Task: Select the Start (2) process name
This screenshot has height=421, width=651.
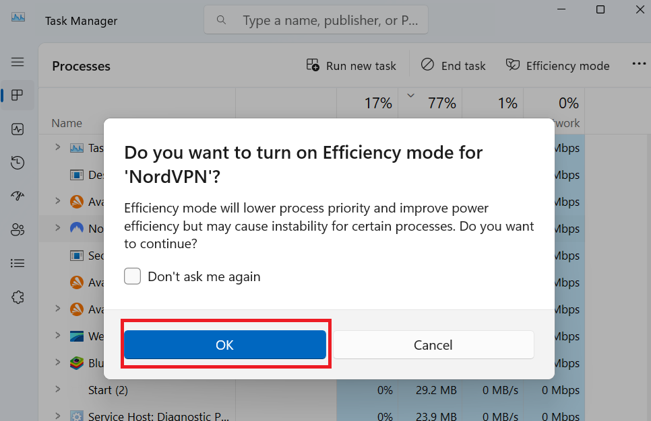Action: [x=108, y=390]
